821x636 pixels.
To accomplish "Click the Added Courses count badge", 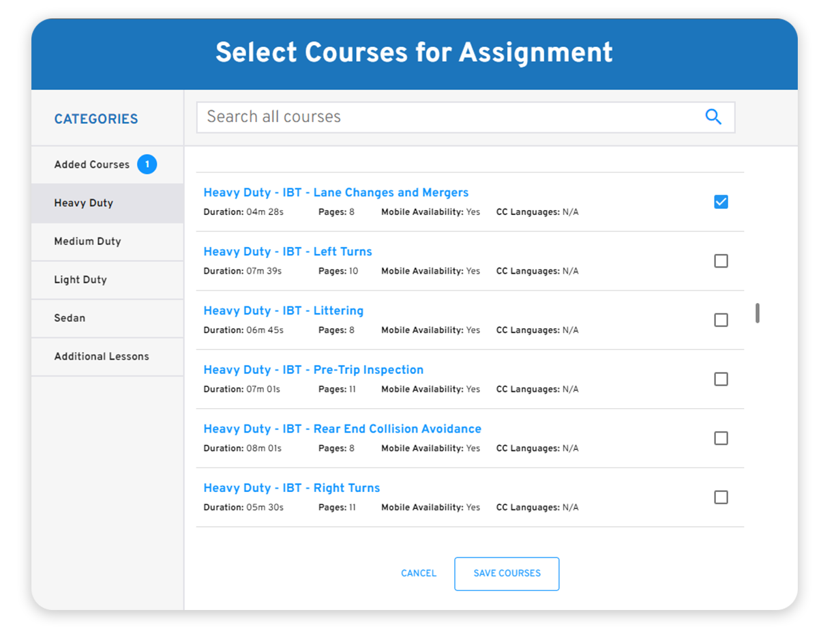I will point(147,164).
